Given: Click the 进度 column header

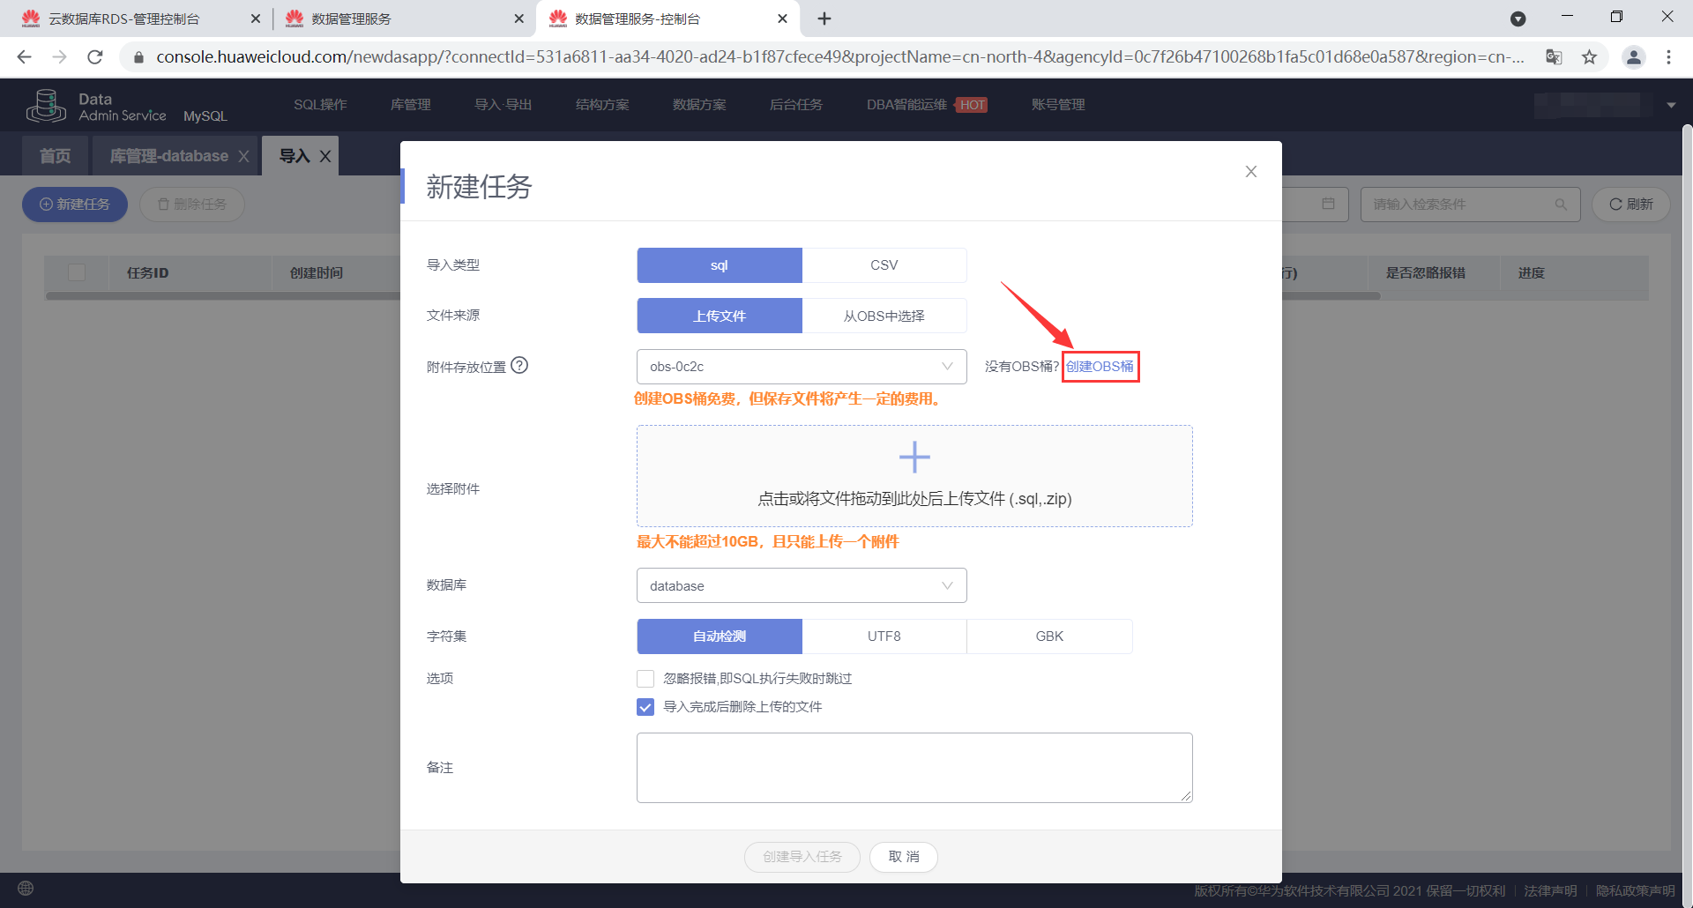Looking at the screenshot, I should tap(1532, 273).
